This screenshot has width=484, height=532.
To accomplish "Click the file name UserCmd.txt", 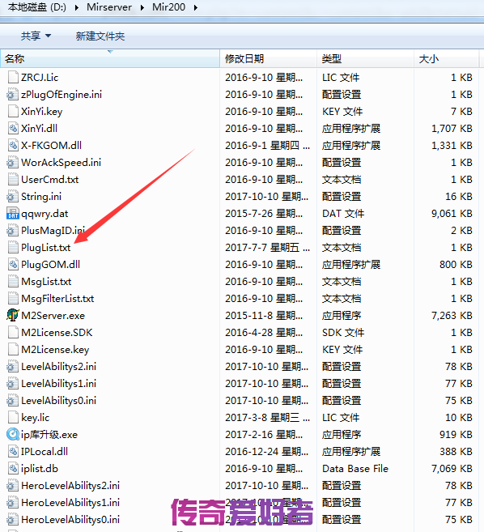I will 50,180.
